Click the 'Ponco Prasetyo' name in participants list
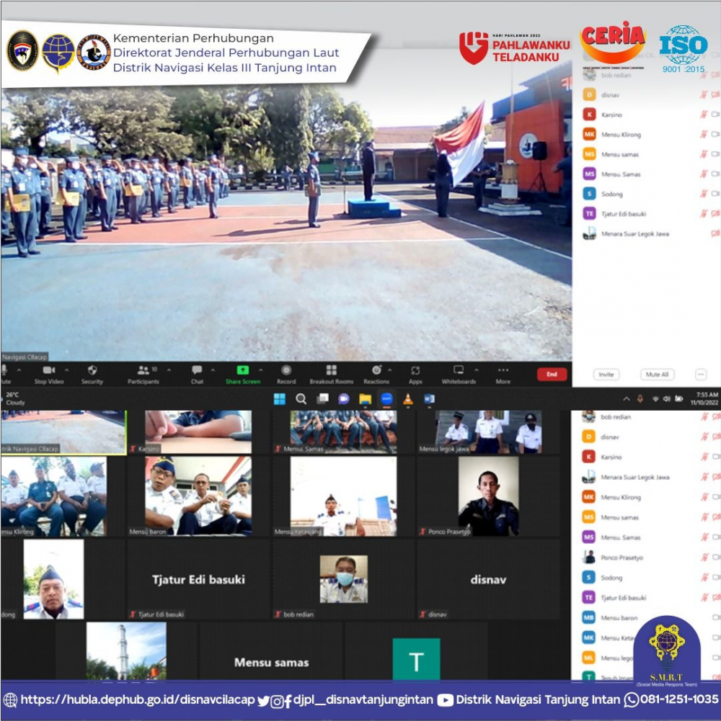The height and width of the screenshot is (721, 721). tap(622, 557)
